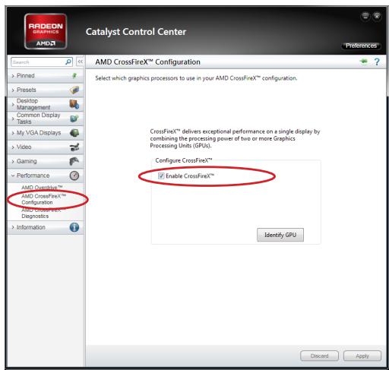
Task: Click the Identify GPU button
Action: tap(280, 235)
